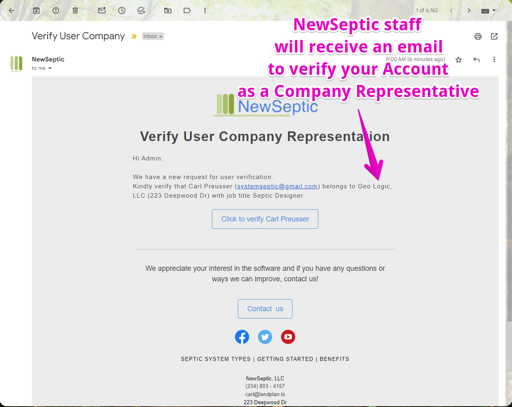Click the NewSeptic logo in email body
This screenshot has width=512, height=407.
(265, 105)
